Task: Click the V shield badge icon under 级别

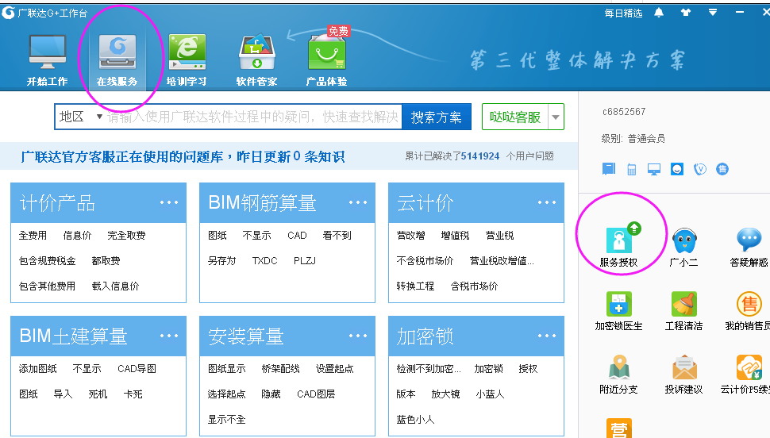Action: tap(700, 169)
